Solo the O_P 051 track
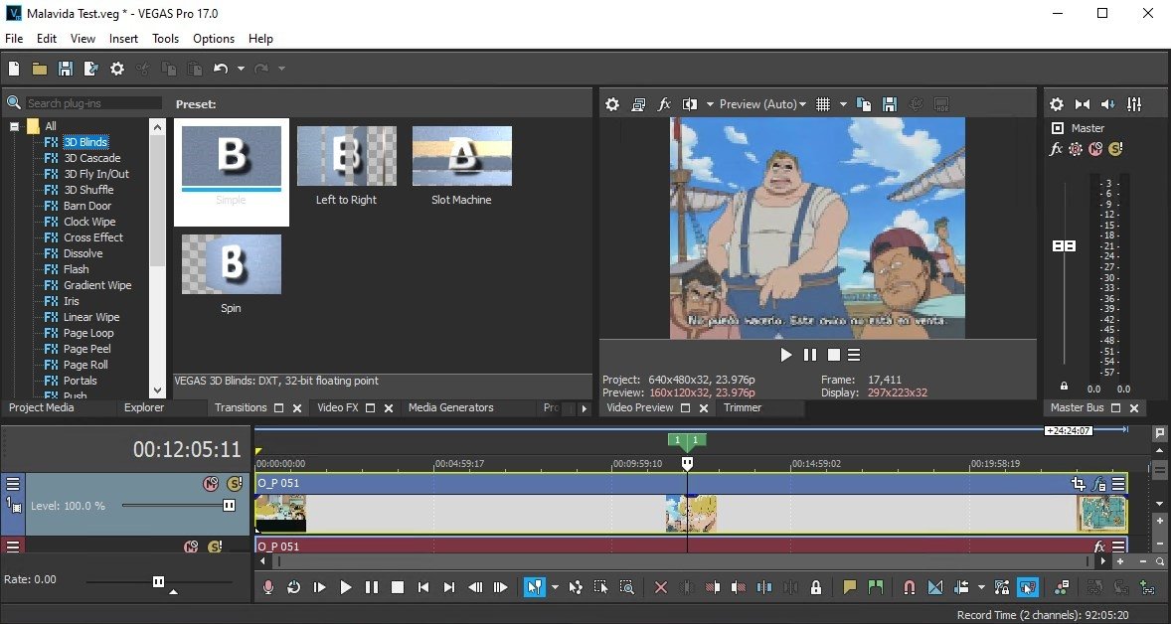The image size is (1171, 624). click(234, 485)
